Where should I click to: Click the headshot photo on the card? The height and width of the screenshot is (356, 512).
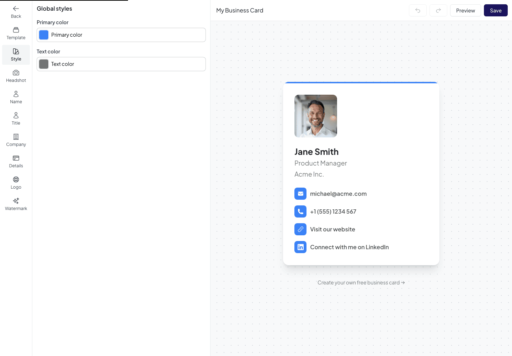click(316, 116)
